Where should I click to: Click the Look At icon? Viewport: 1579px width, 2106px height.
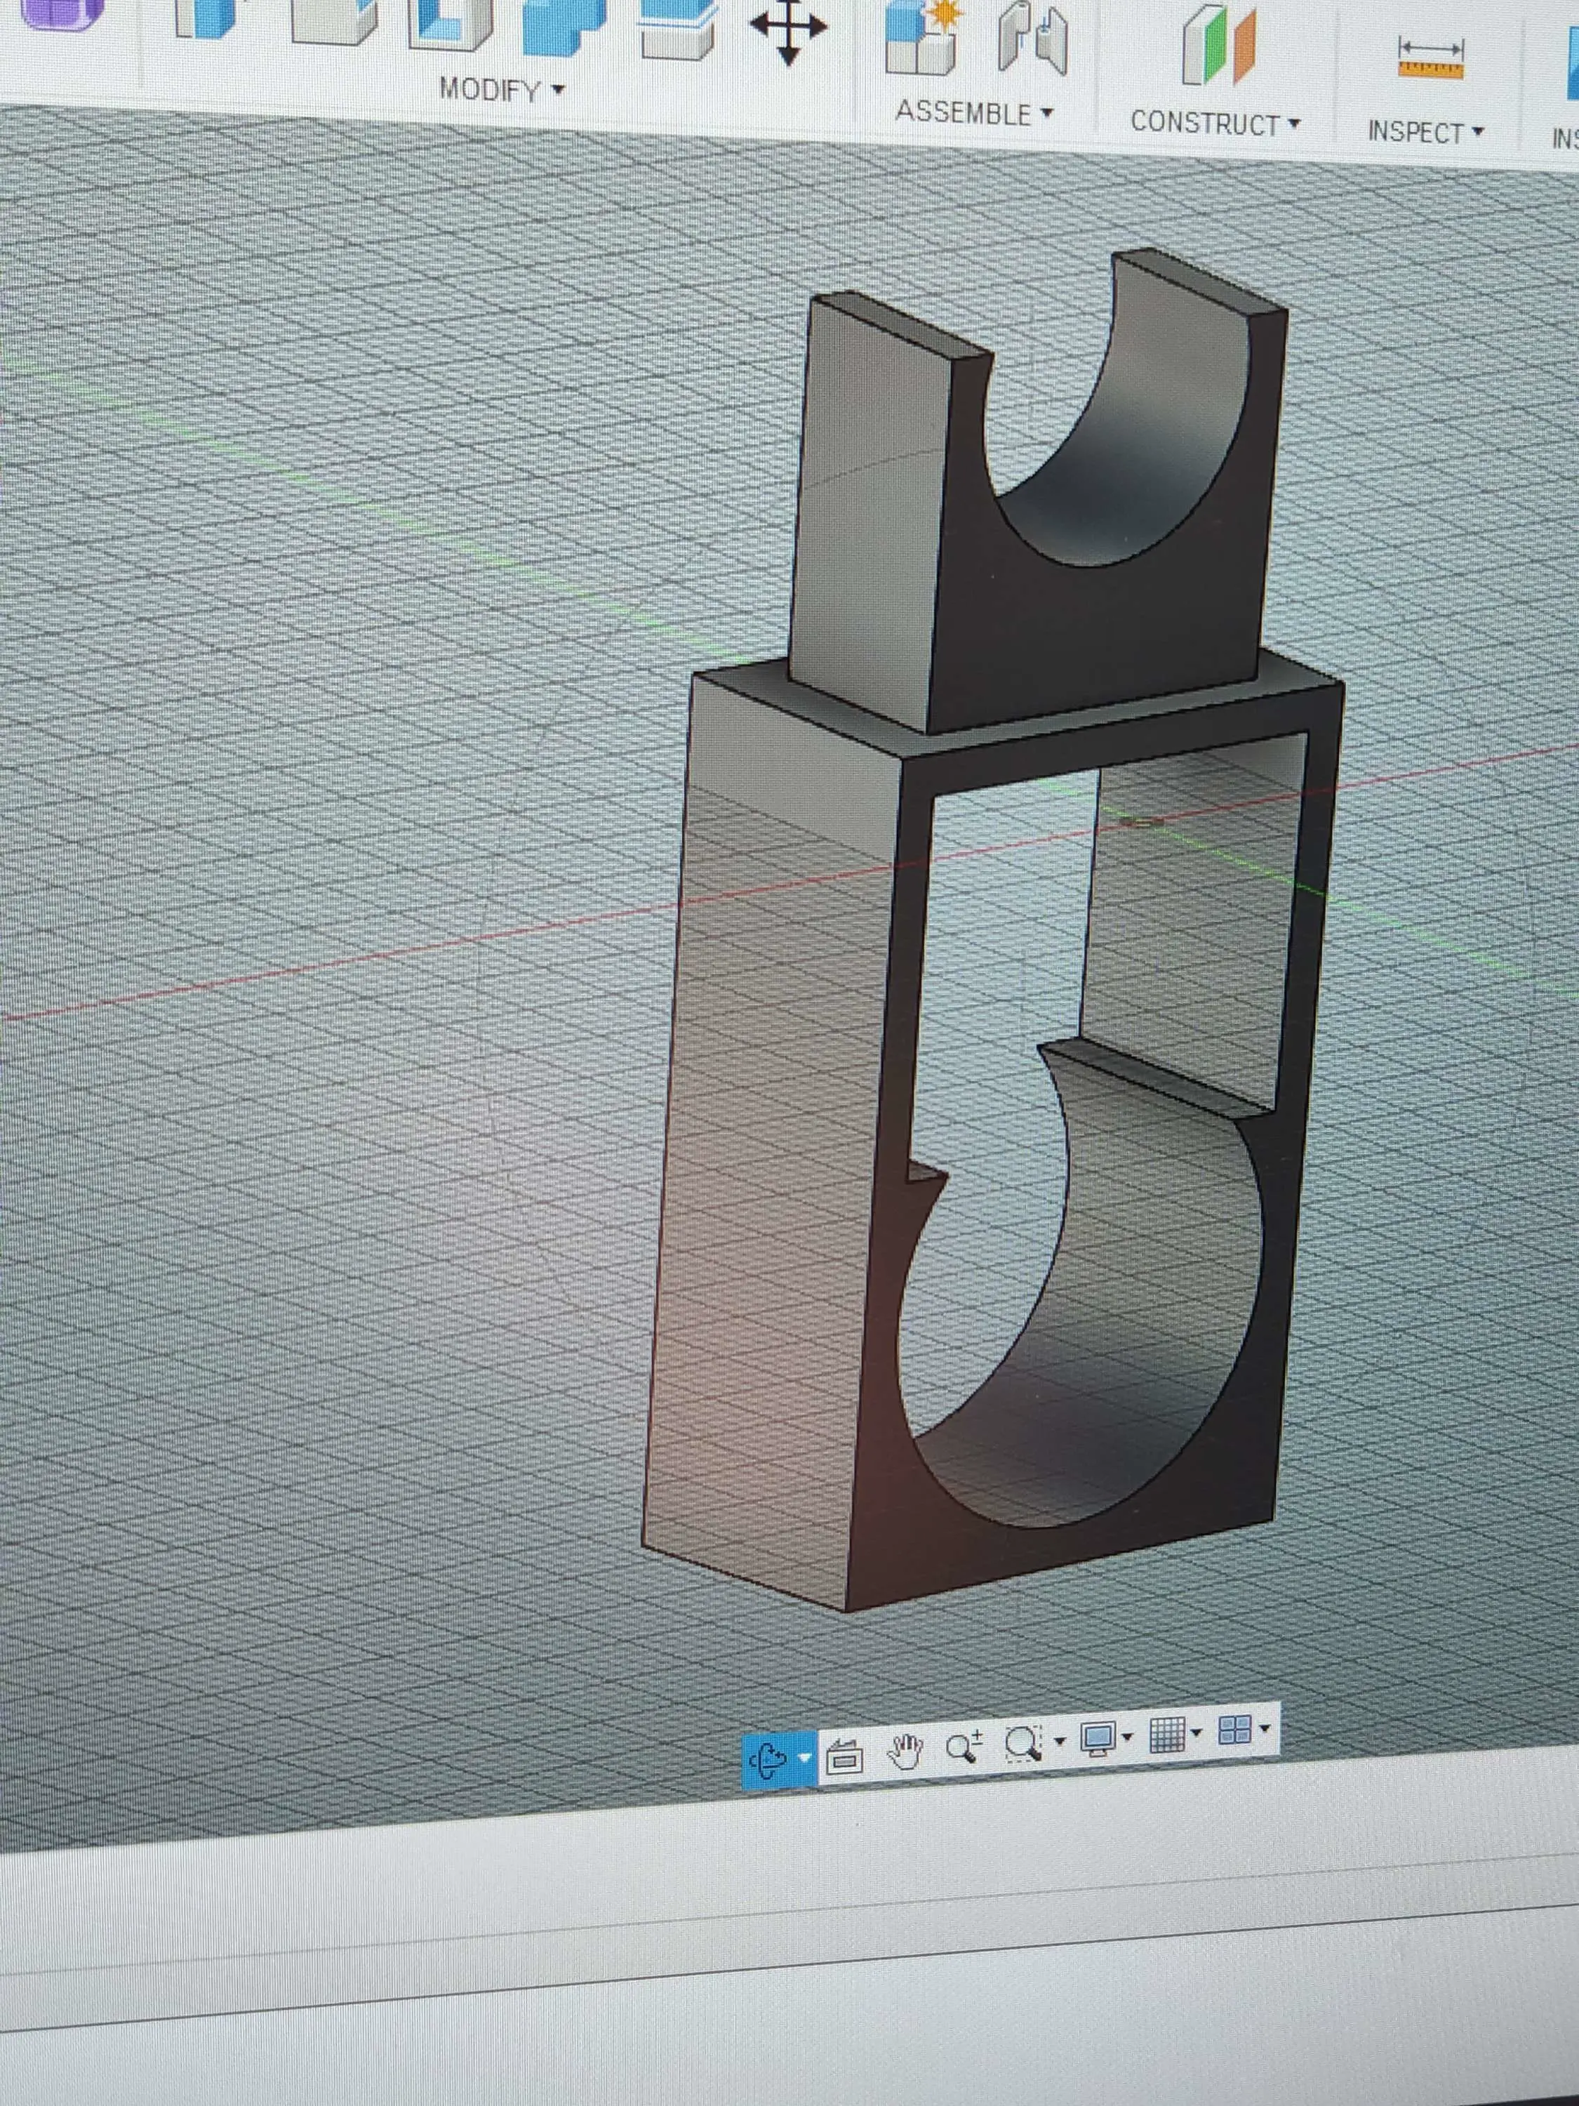844,1758
